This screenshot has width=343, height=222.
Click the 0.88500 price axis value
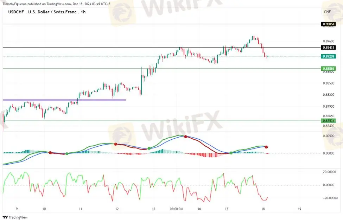click(329, 83)
